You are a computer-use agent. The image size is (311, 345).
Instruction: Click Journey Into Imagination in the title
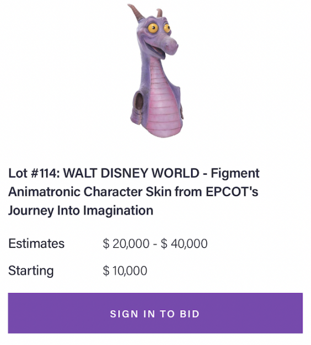pyautogui.click(x=81, y=210)
